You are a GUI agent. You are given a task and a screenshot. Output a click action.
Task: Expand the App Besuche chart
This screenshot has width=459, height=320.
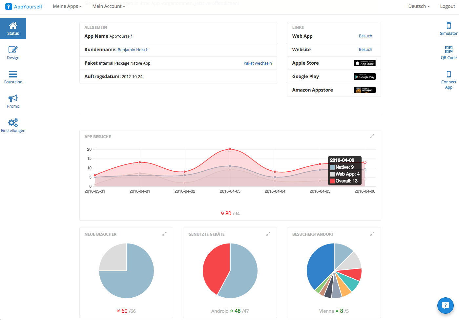point(372,136)
